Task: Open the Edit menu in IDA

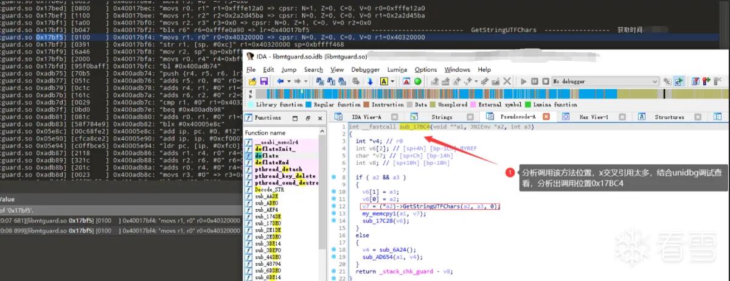Action: click(x=268, y=70)
